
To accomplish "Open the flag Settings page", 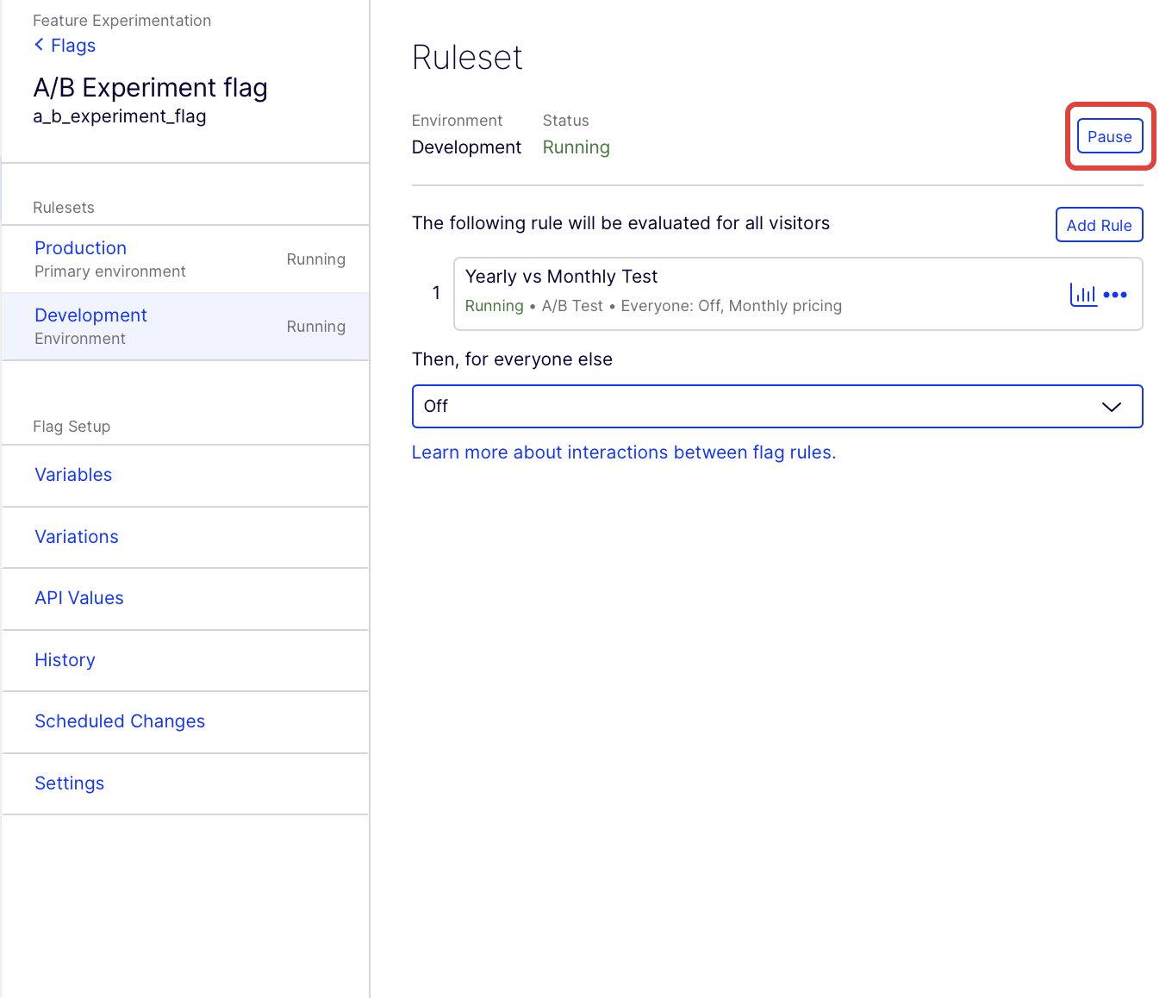I will (x=69, y=783).
